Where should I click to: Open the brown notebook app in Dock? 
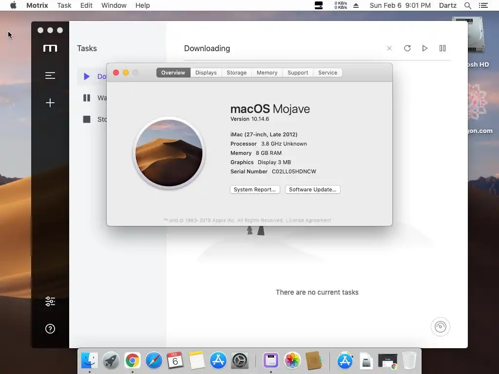click(x=313, y=360)
